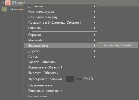Choose Поместить в библиотеку Объект 1
This screenshot has height=100, width=139.
pyautogui.click(x=60, y=23)
